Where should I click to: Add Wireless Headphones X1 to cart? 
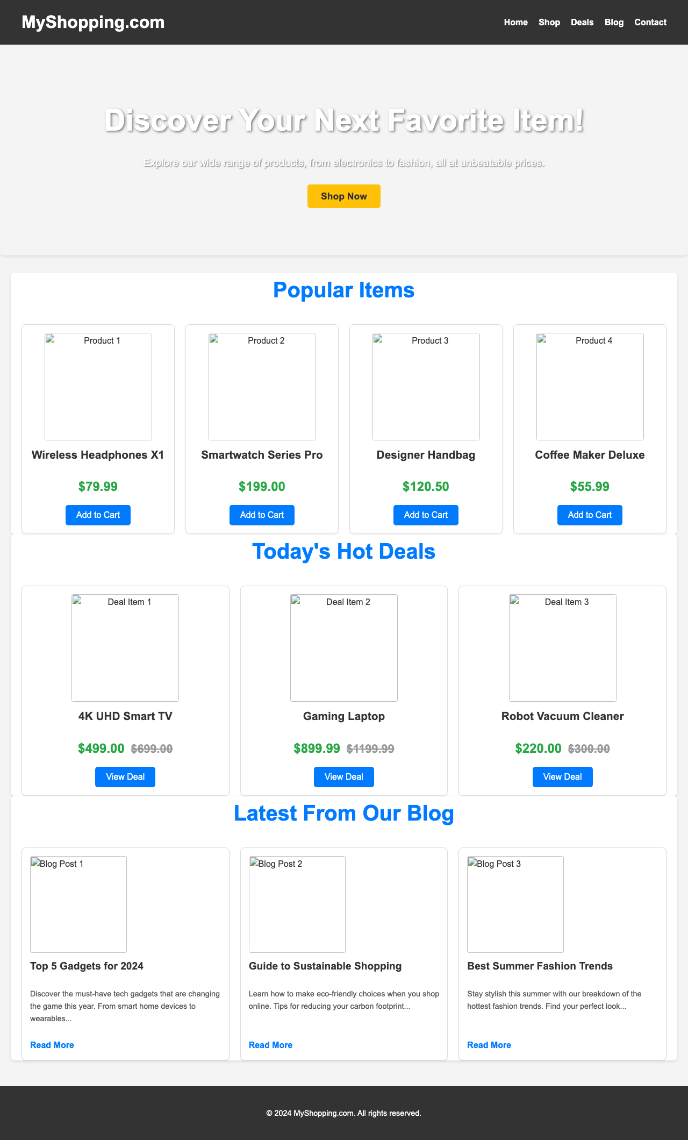[98, 515]
